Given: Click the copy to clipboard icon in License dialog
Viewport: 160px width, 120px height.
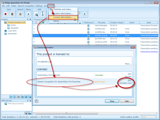Looking at the screenshot, I should [x=37, y=101].
